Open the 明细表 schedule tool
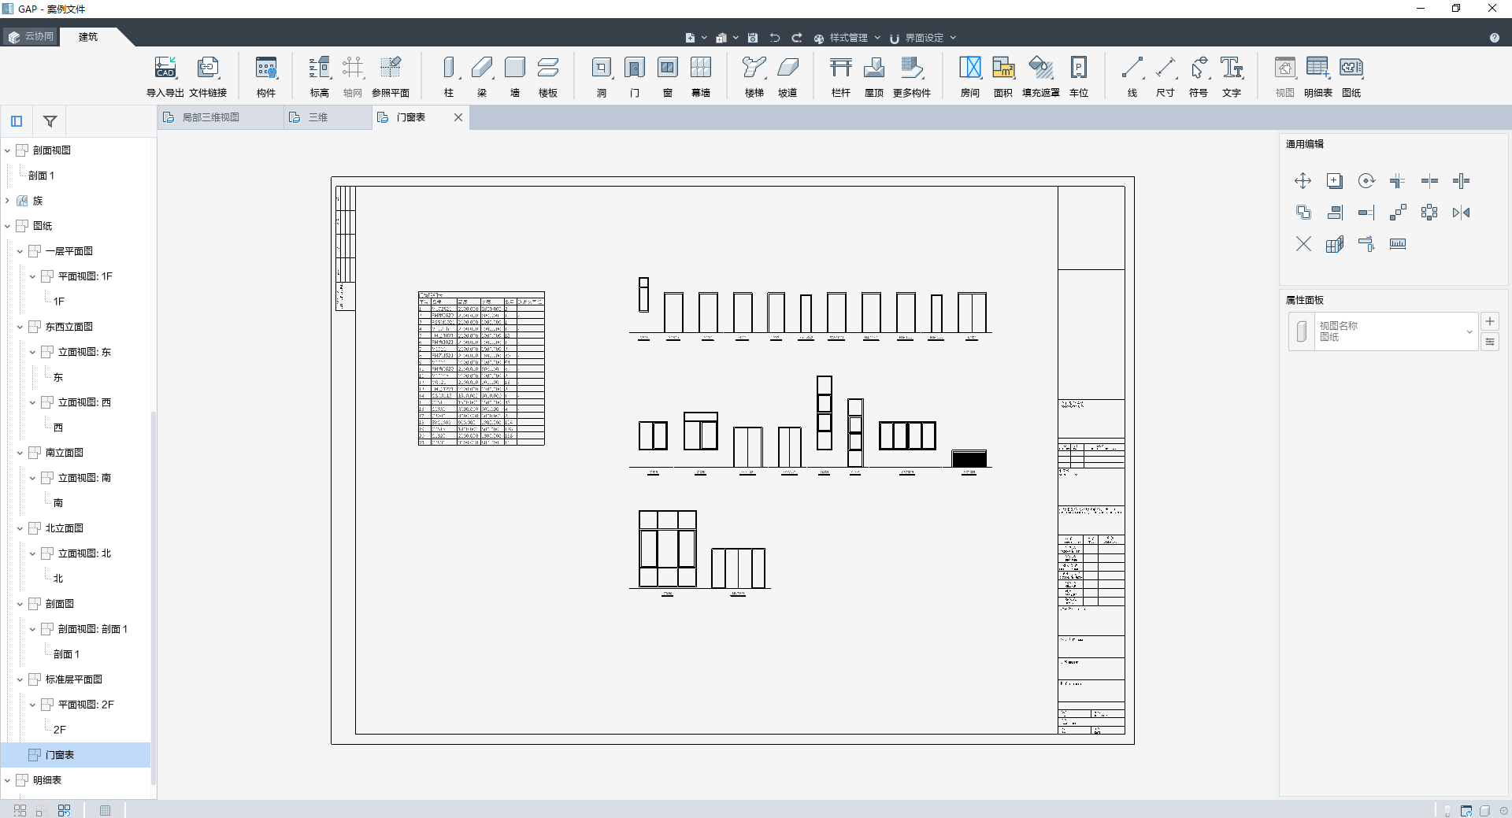1512x818 pixels. pyautogui.click(x=1318, y=76)
